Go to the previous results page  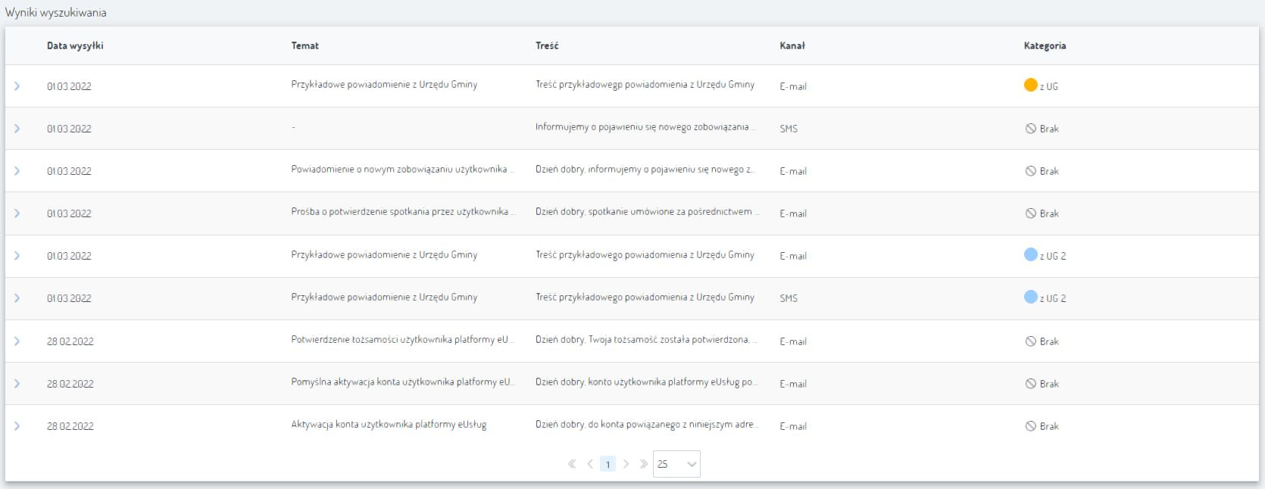click(x=590, y=464)
